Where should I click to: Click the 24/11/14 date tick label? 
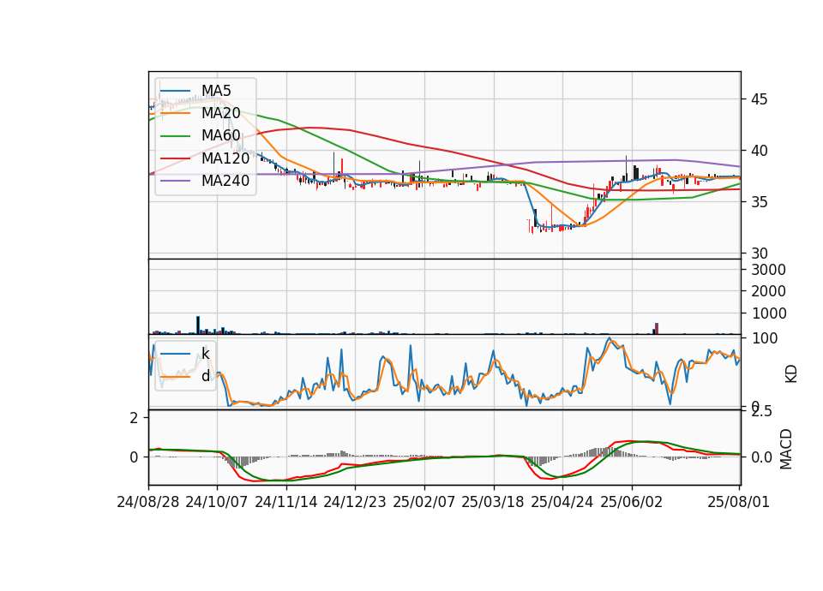286,503
